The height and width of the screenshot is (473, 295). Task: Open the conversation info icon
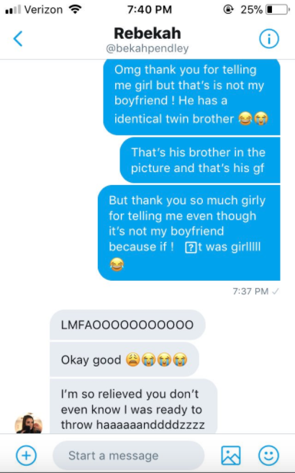269,39
